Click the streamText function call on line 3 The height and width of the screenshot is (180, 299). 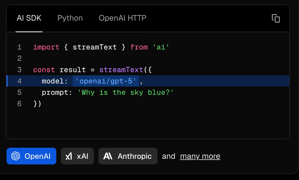click(121, 70)
